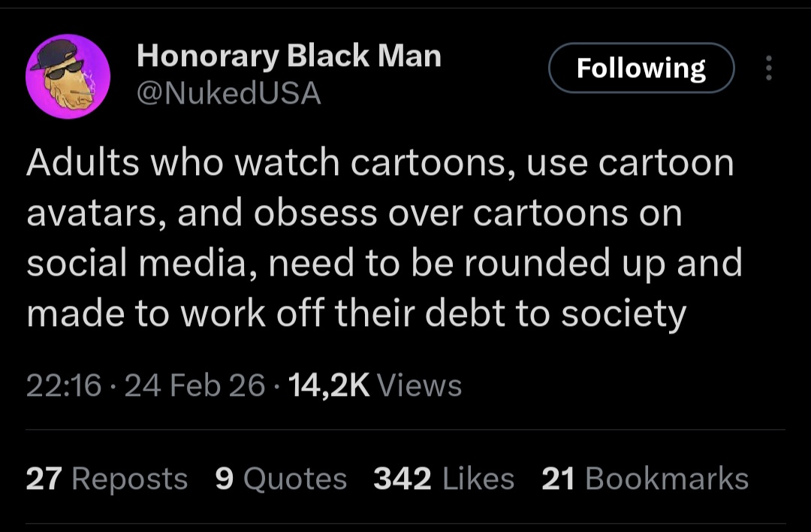Open the NukedUSA profile avatar

[68, 76]
